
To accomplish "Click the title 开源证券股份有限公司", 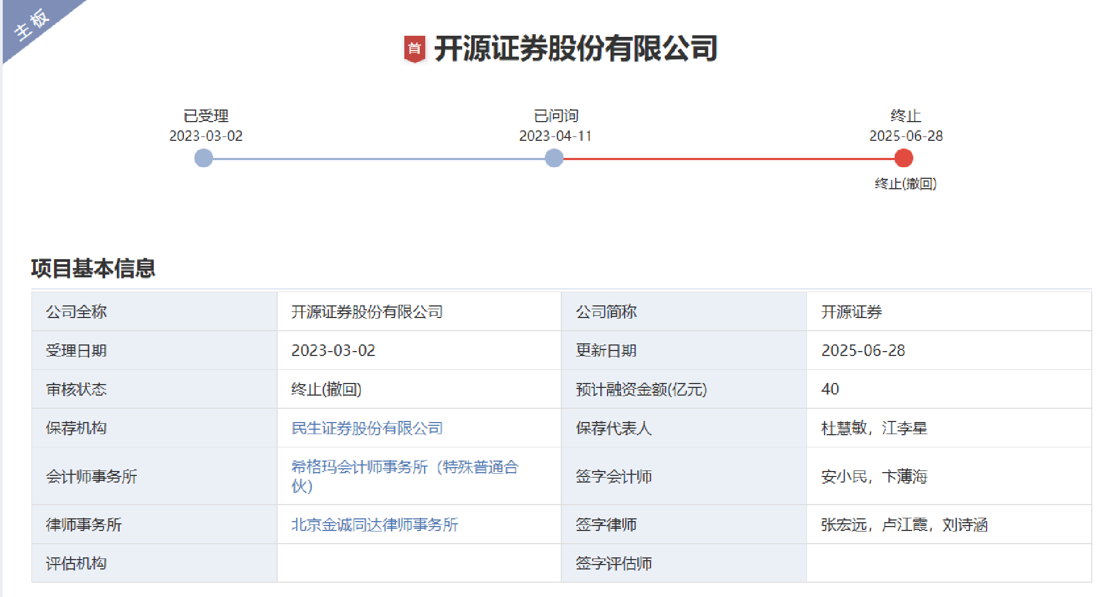I will pyautogui.click(x=576, y=48).
